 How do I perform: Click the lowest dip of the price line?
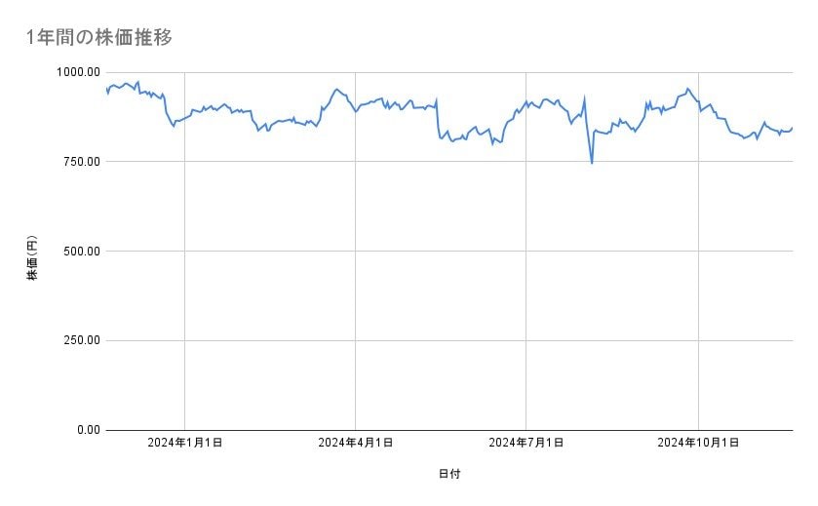click(592, 163)
